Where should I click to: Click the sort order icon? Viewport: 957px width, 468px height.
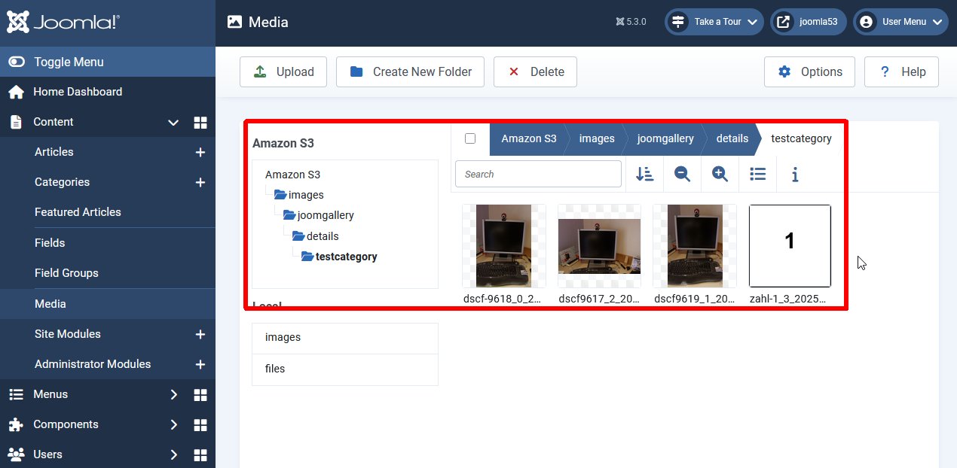(x=644, y=174)
